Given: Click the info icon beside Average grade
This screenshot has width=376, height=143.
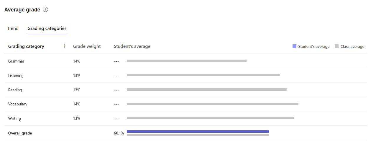Looking at the screenshot, I should coord(45,10).
